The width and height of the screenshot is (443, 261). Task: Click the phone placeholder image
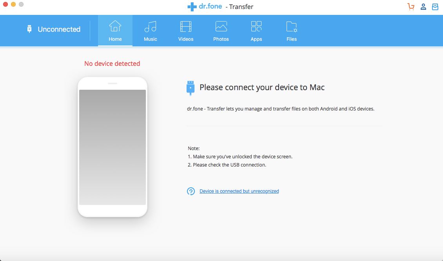(113, 147)
